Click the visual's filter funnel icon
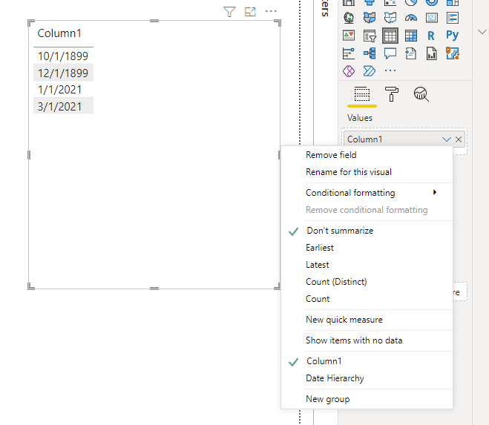 (x=229, y=12)
